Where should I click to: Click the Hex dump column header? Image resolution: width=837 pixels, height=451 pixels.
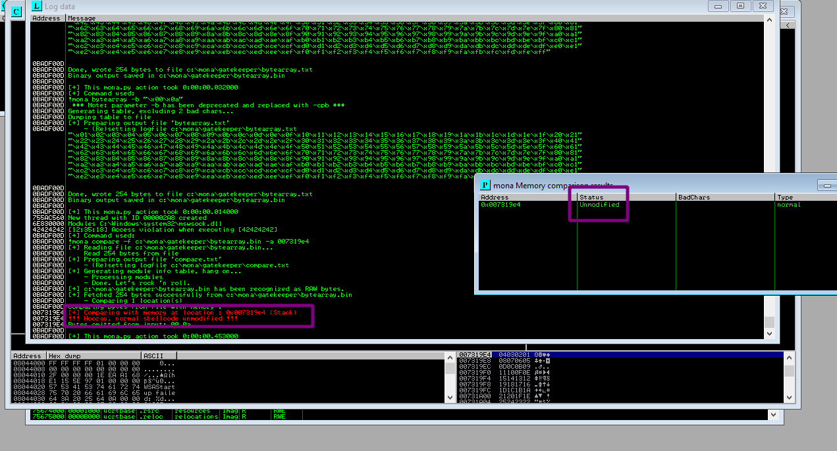point(92,356)
